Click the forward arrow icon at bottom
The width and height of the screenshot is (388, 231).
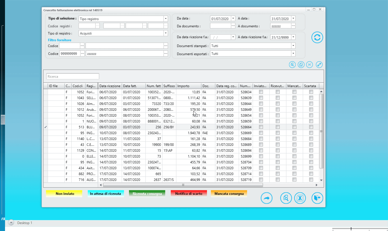(267, 198)
